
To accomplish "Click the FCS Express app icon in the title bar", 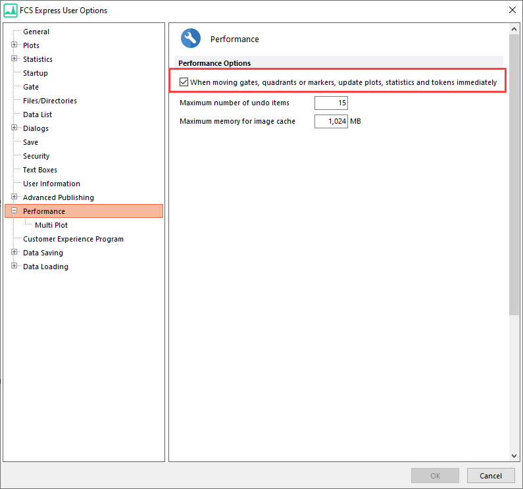I will [11, 11].
